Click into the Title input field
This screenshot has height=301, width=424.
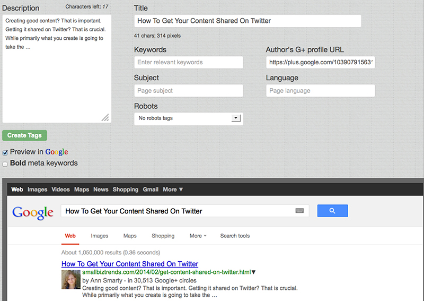[248, 21]
